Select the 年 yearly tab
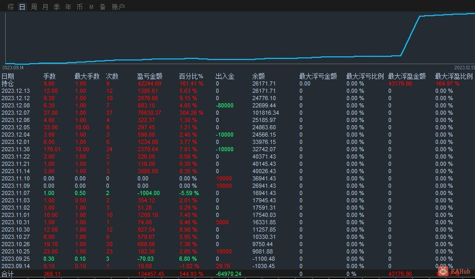475x279 pixels. pos(68,7)
